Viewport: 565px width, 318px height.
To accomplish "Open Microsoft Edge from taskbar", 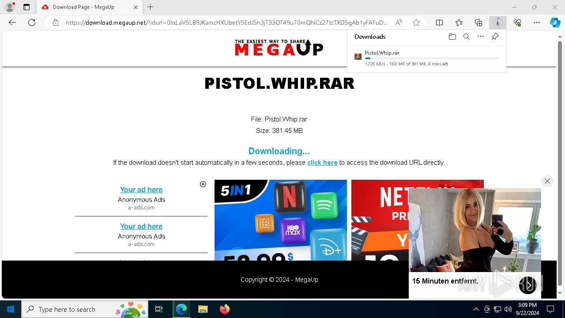I will 181,309.
